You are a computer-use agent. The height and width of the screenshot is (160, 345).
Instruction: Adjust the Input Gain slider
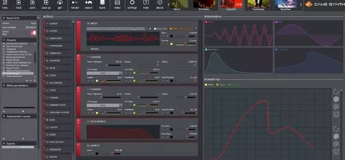(x=186, y=36)
